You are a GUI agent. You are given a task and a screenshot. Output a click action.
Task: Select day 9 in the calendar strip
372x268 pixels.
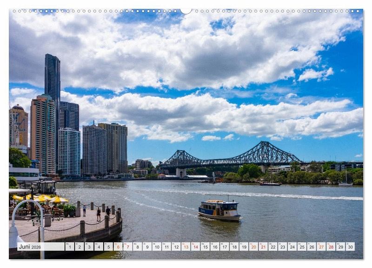coord(147,247)
